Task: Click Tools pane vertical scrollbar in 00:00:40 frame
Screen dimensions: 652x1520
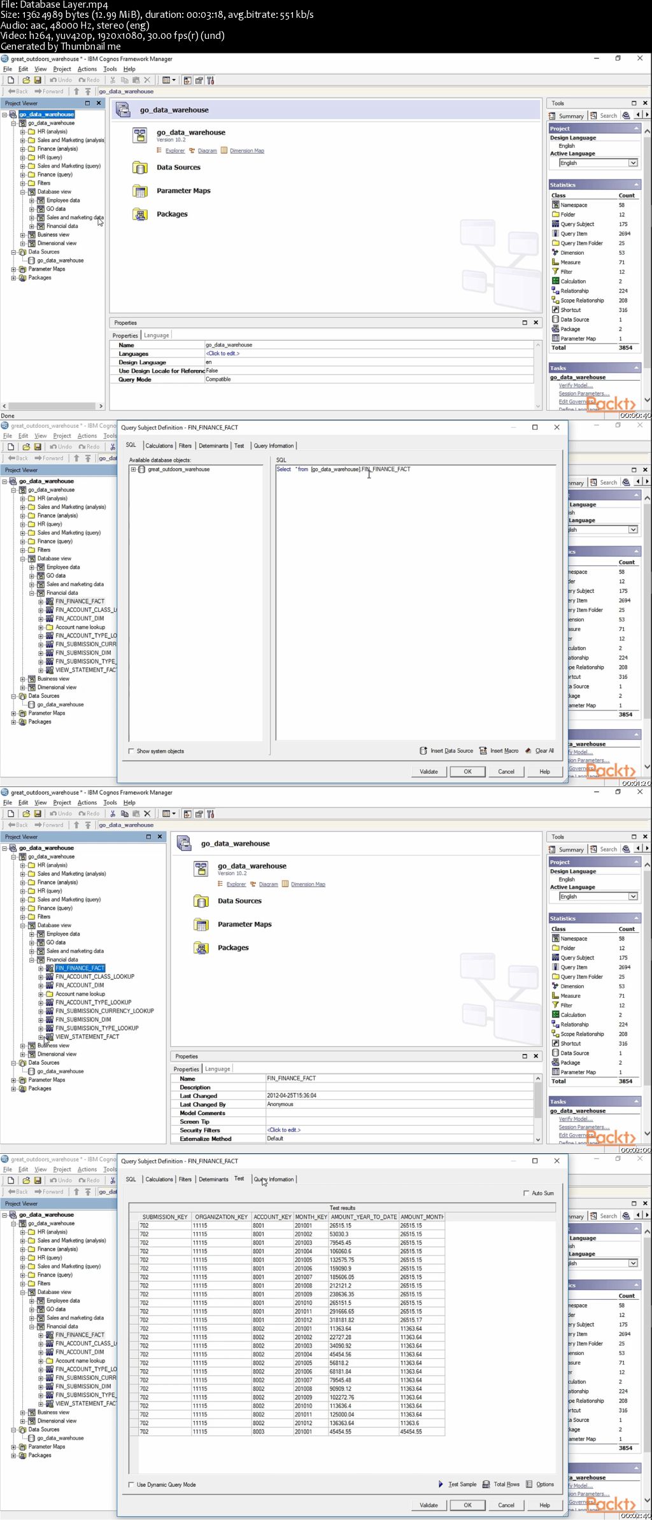Action: click(x=647, y=265)
